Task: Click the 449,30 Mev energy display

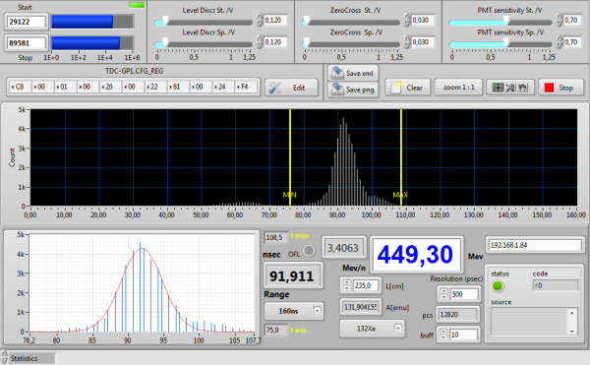Action: pyautogui.click(x=416, y=255)
